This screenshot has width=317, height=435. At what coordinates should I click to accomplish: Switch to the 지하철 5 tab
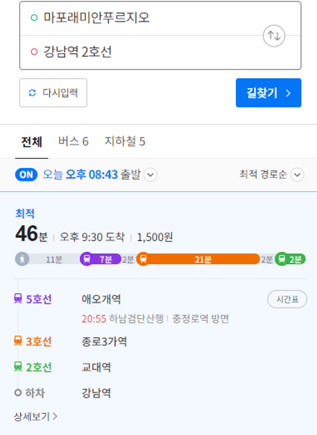point(125,142)
